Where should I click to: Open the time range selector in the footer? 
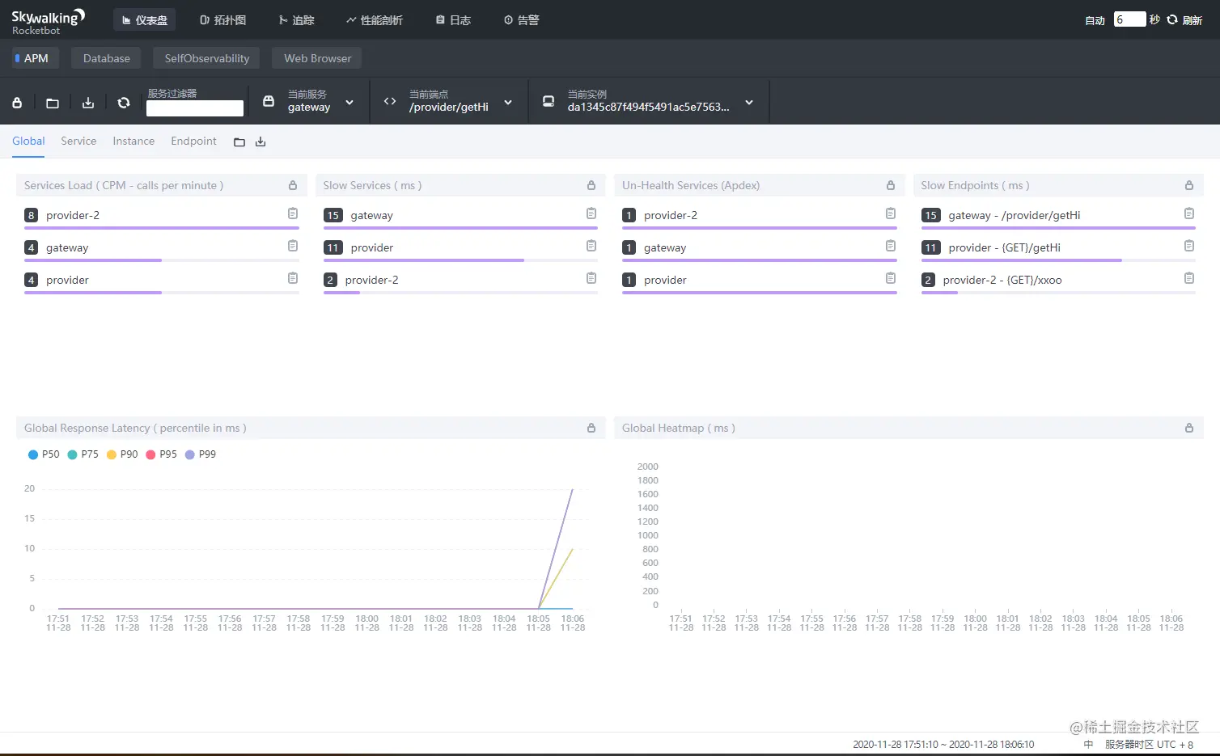tap(943, 745)
